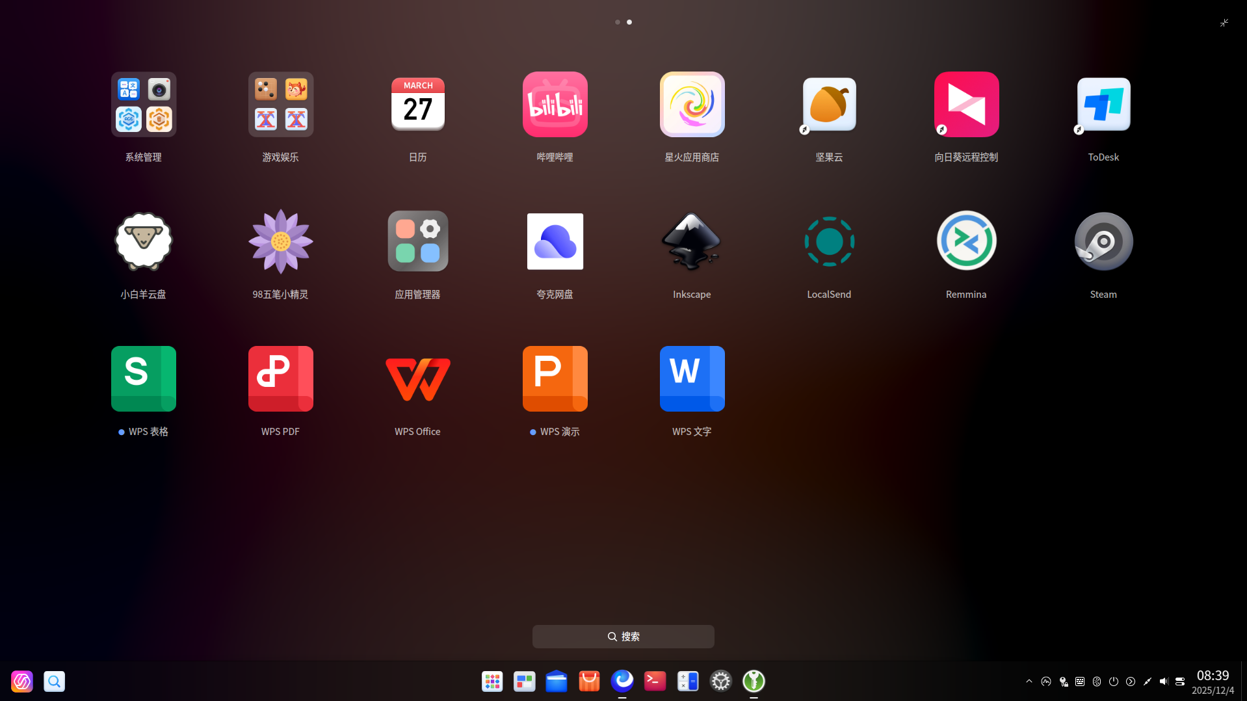This screenshot has width=1247, height=701.
Task: Open the magnifier search icon at dock left
Action: click(x=55, y=681)
